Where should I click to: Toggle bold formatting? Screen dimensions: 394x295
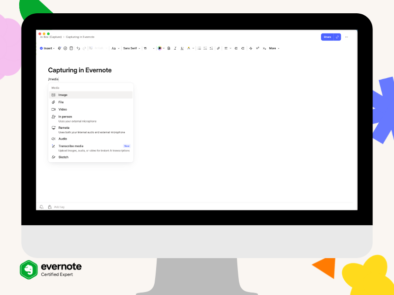coord(169,48)
